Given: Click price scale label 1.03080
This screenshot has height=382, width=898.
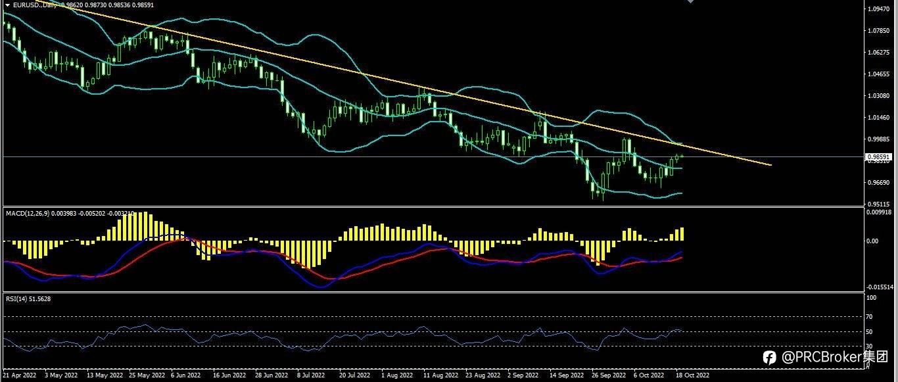Looking at the screenshot, I should click(x=879, y=96).
